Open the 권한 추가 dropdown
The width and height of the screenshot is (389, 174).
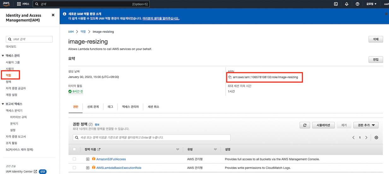point(366,125)
